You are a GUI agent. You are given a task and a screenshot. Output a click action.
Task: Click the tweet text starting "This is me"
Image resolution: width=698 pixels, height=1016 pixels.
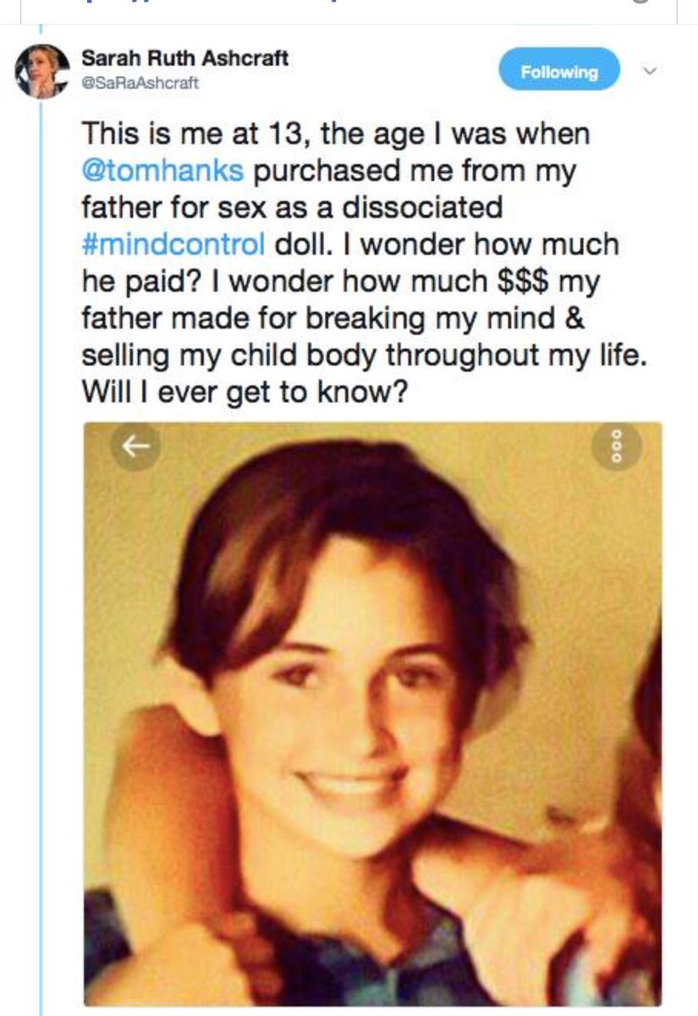[x=334, y=134]
